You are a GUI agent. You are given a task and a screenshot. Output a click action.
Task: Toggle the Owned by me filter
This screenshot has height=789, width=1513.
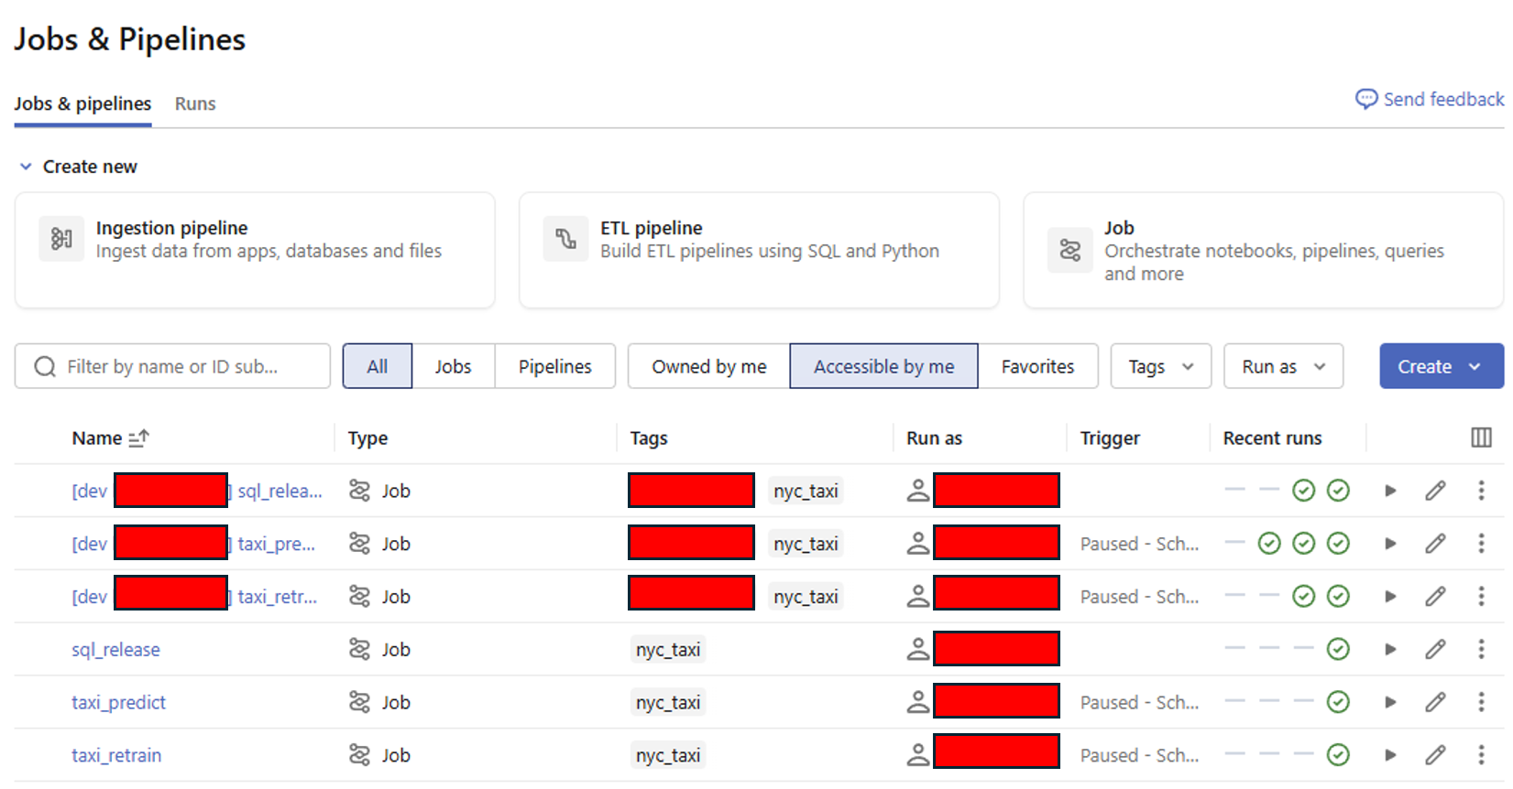[x=709, y=366]
